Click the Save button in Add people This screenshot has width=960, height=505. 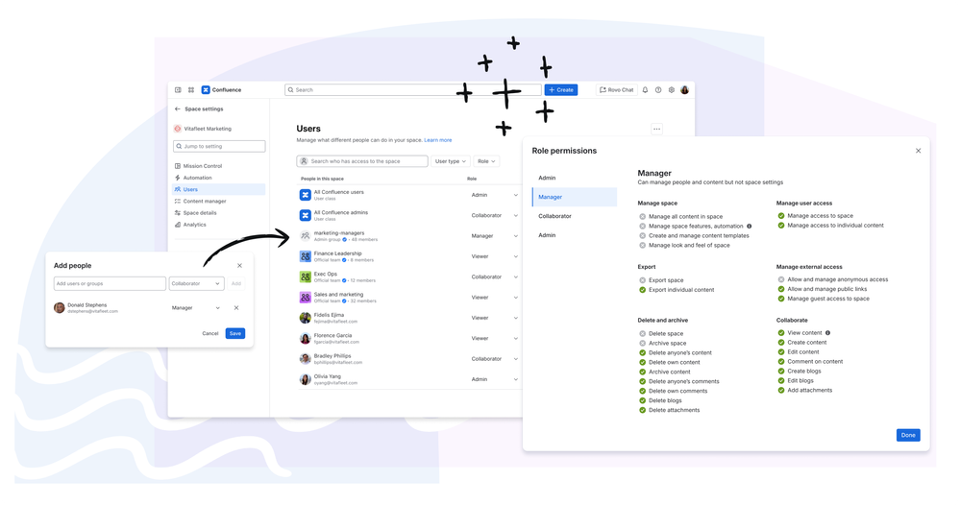point(235,333)
